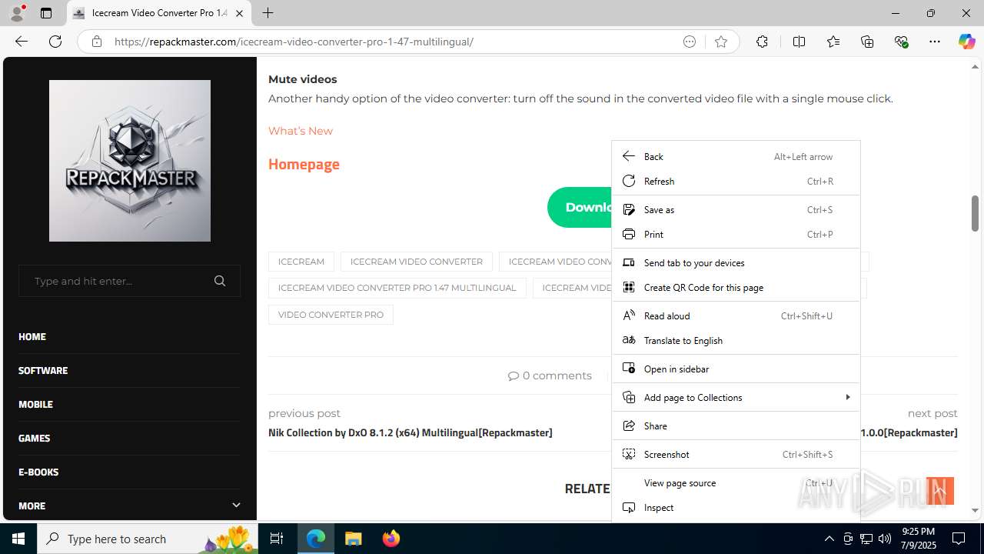Select the ICECREAM tag
This screenshot has height=554, width=984.
click(301, 262)
